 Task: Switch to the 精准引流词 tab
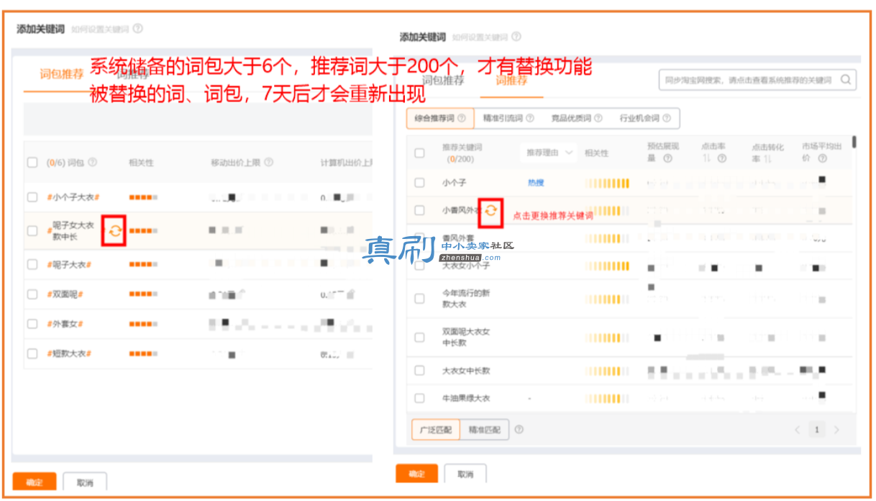tap(508, 118)
